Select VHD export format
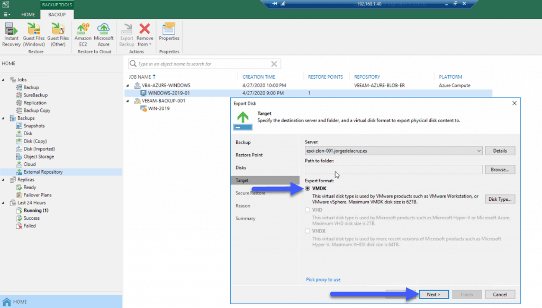Screen dimensions: 542x308 308,210
